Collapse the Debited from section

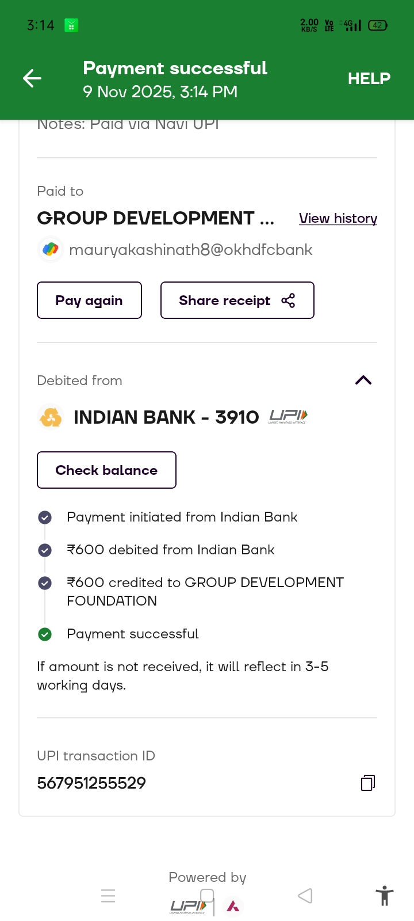(363, 380)
